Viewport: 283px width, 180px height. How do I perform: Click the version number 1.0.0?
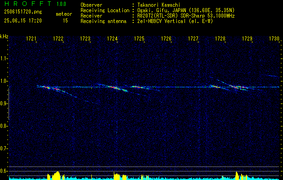click(61, 4)
